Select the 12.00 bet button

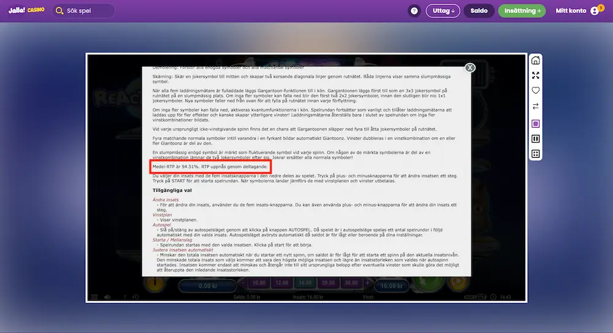pos(282,283)
